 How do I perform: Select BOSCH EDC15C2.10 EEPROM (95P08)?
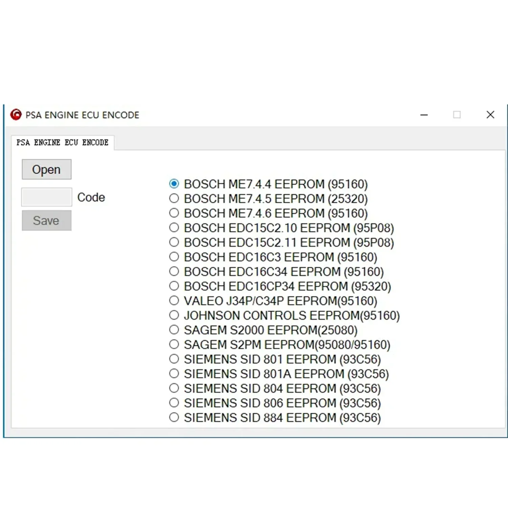click(x=281, y=228)
